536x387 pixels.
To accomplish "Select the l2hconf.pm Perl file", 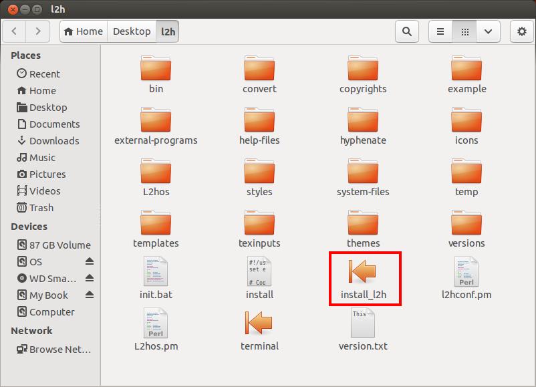I will coord(466,271).
